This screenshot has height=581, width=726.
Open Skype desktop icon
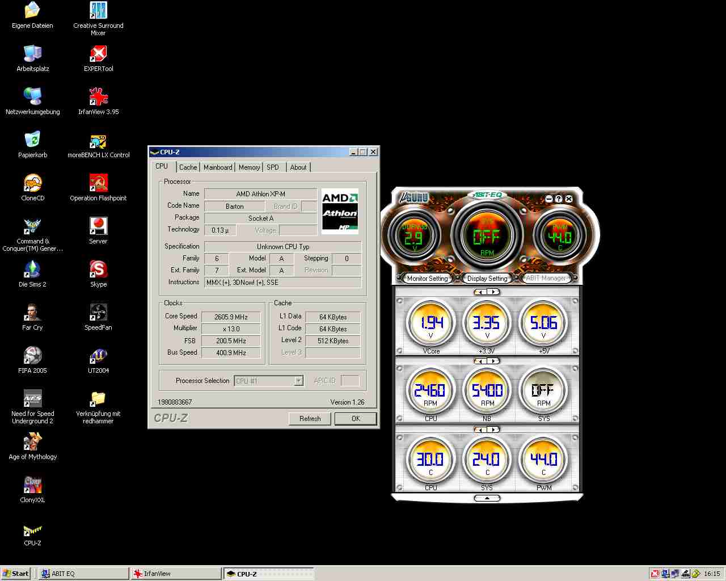click(98, 274)
